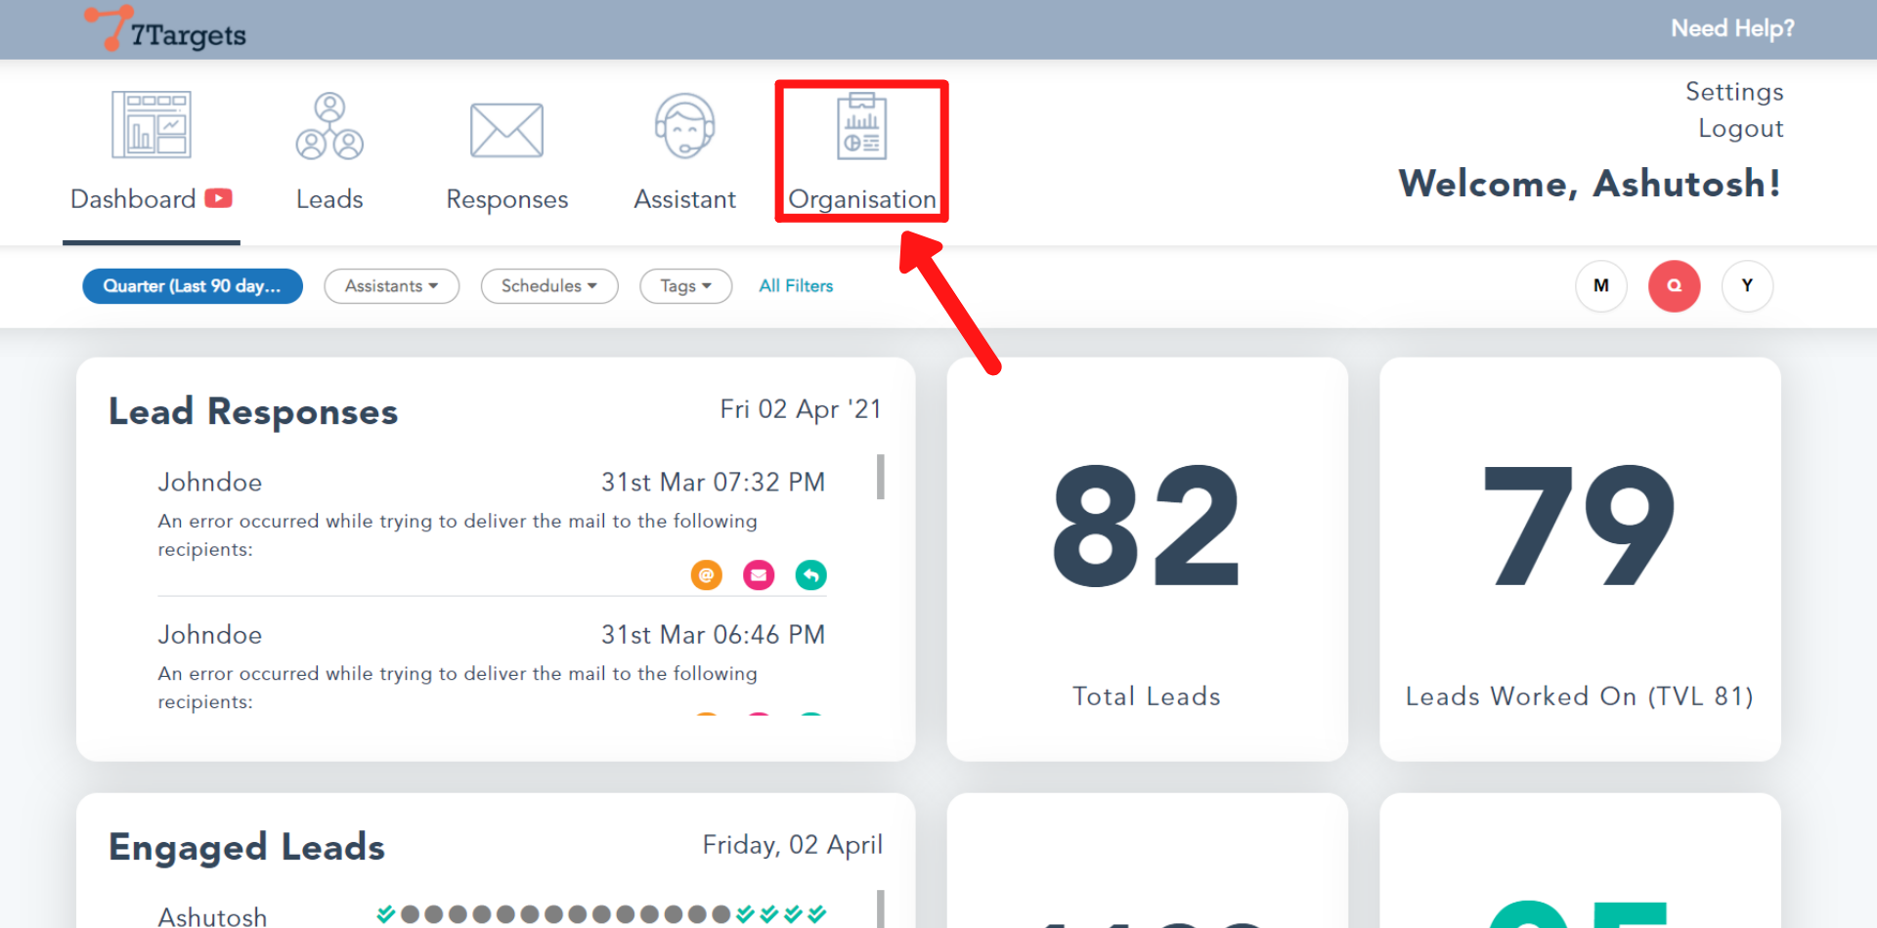Open the Organisation tab label

click(x=862, y=199)
